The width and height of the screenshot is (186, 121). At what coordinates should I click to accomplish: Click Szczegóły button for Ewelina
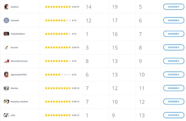pyautogui.click(x=174, y=7)
